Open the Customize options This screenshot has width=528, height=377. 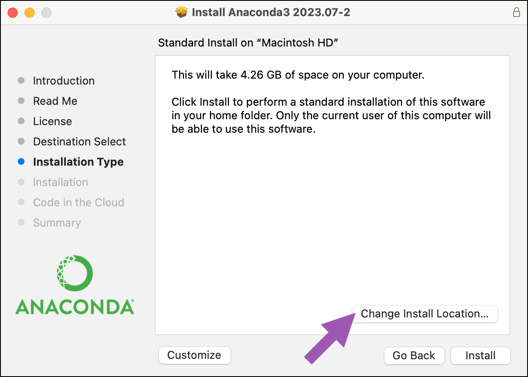tap(194, 355)
